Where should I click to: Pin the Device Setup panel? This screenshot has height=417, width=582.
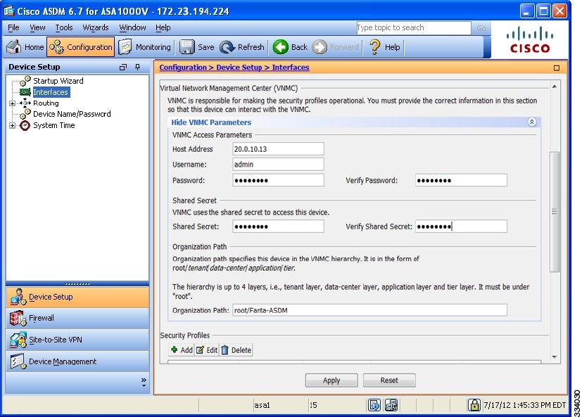pos(138,67)
